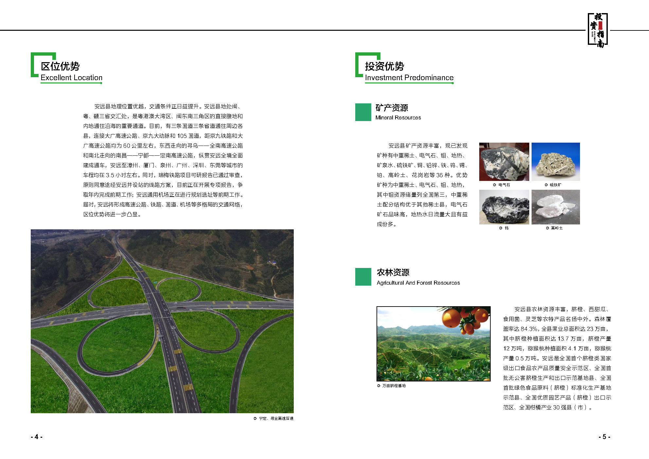Click the page number 5 footer
Screen dimensions: 649x459
[x=604, y=437]
